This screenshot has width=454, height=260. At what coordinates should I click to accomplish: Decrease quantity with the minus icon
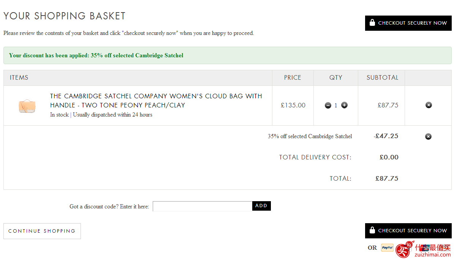[x=328, y=105]
